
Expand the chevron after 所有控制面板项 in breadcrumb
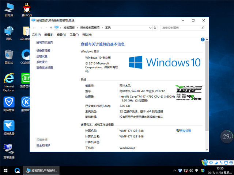click(x=102, y=28)
